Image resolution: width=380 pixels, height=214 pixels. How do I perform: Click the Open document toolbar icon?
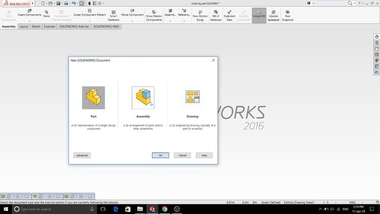click(x=50, y=4)
